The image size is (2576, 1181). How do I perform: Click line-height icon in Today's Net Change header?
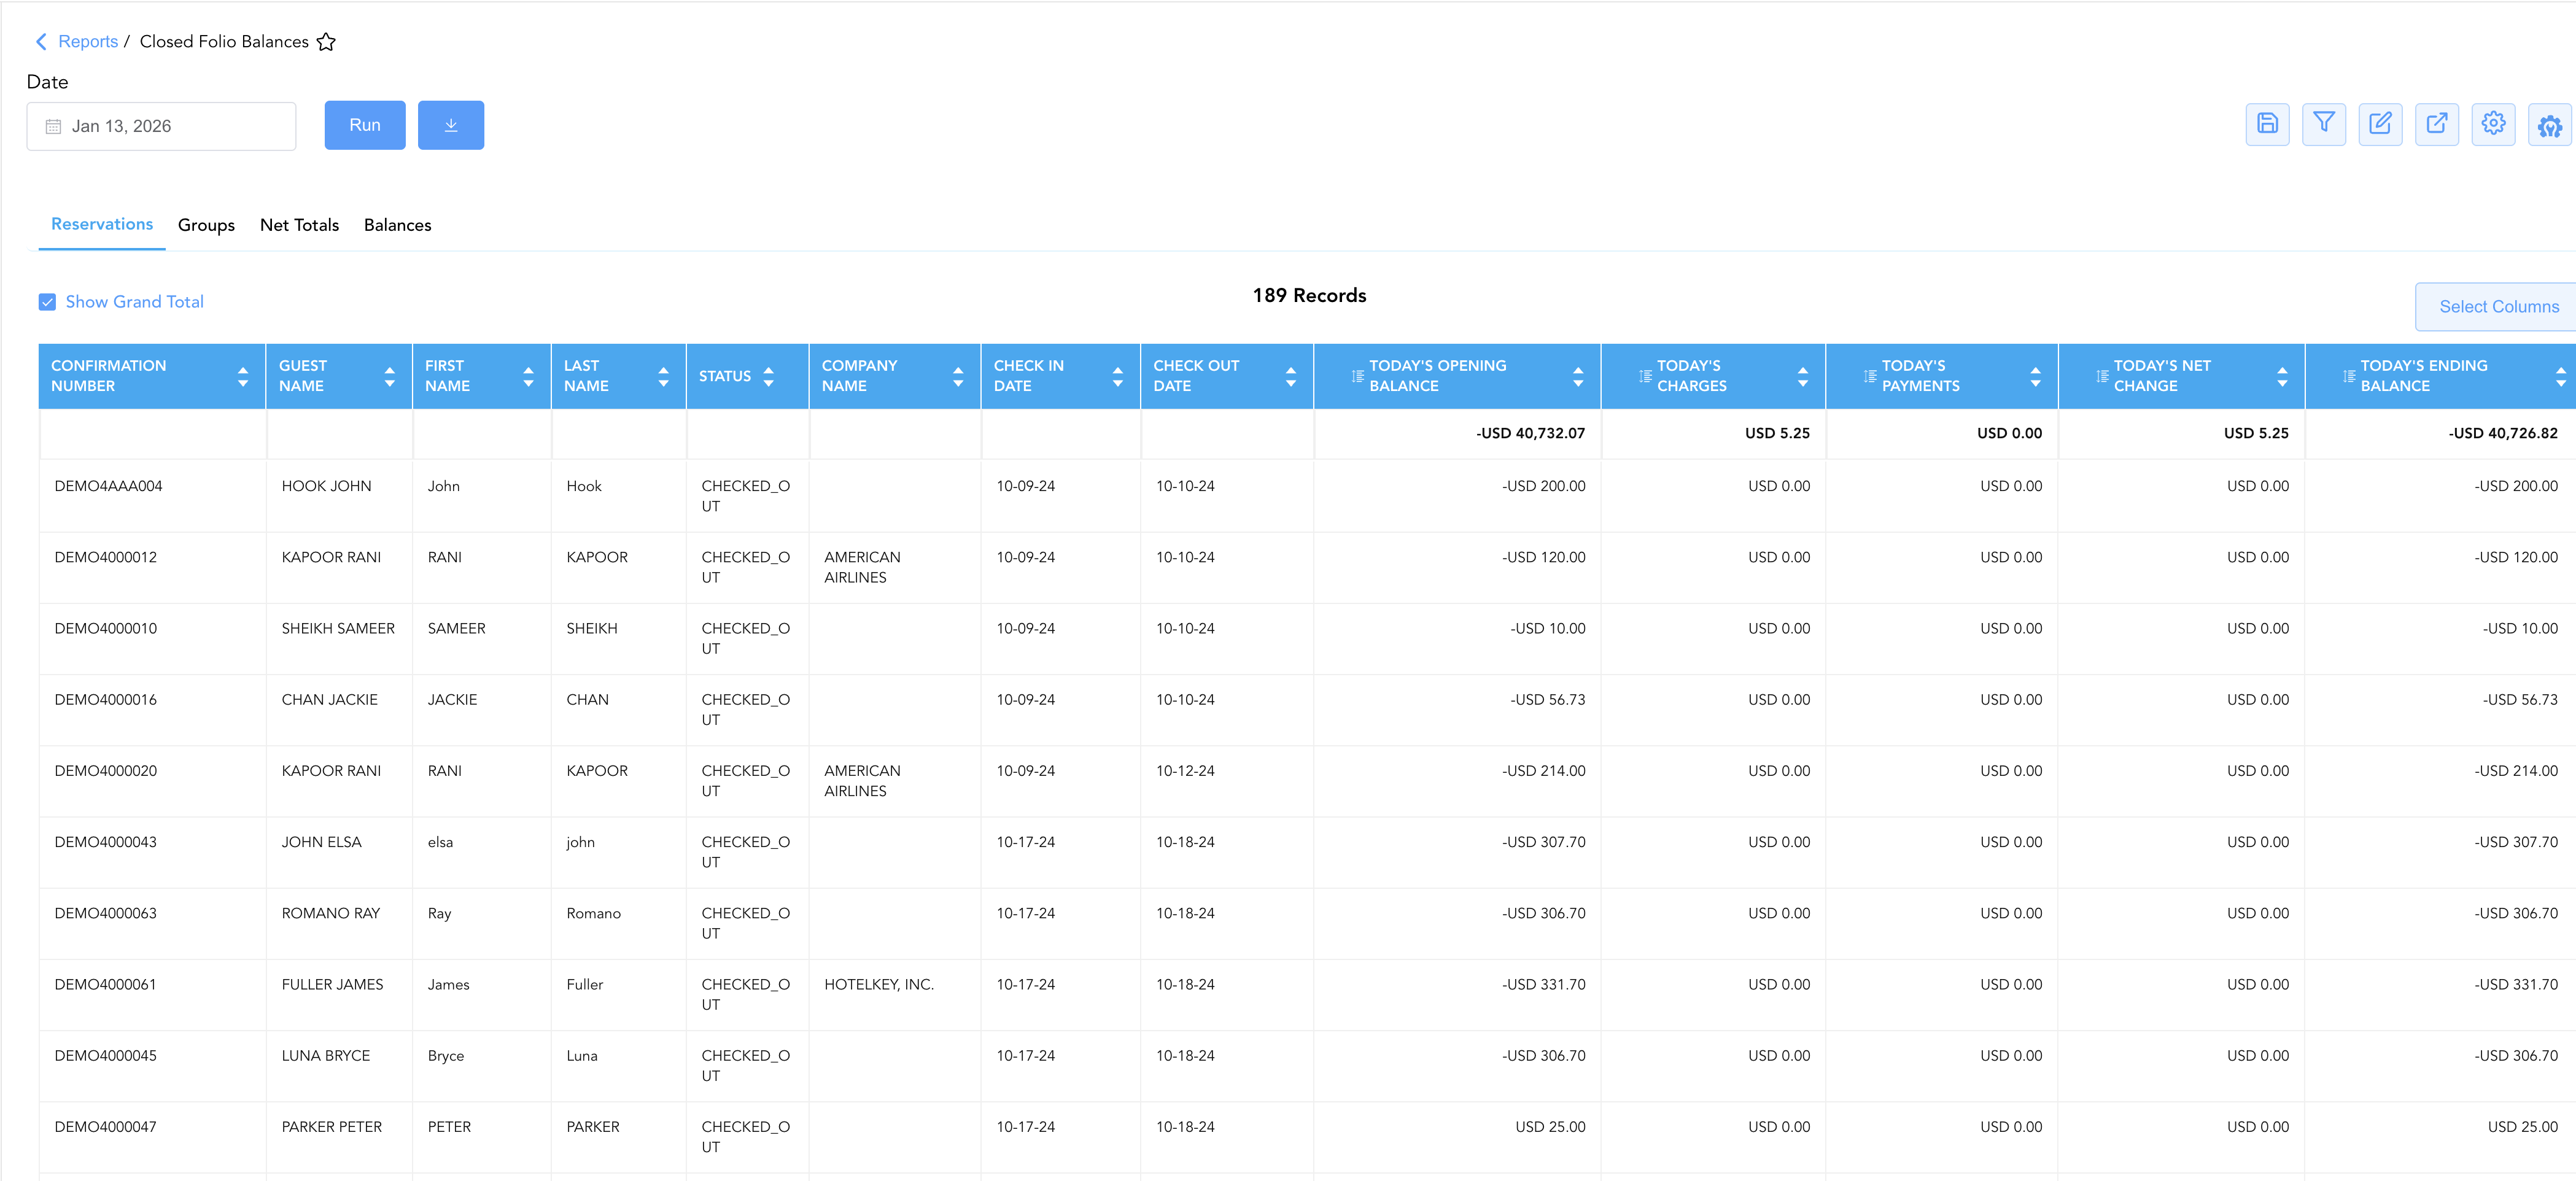coord(2102,376)
